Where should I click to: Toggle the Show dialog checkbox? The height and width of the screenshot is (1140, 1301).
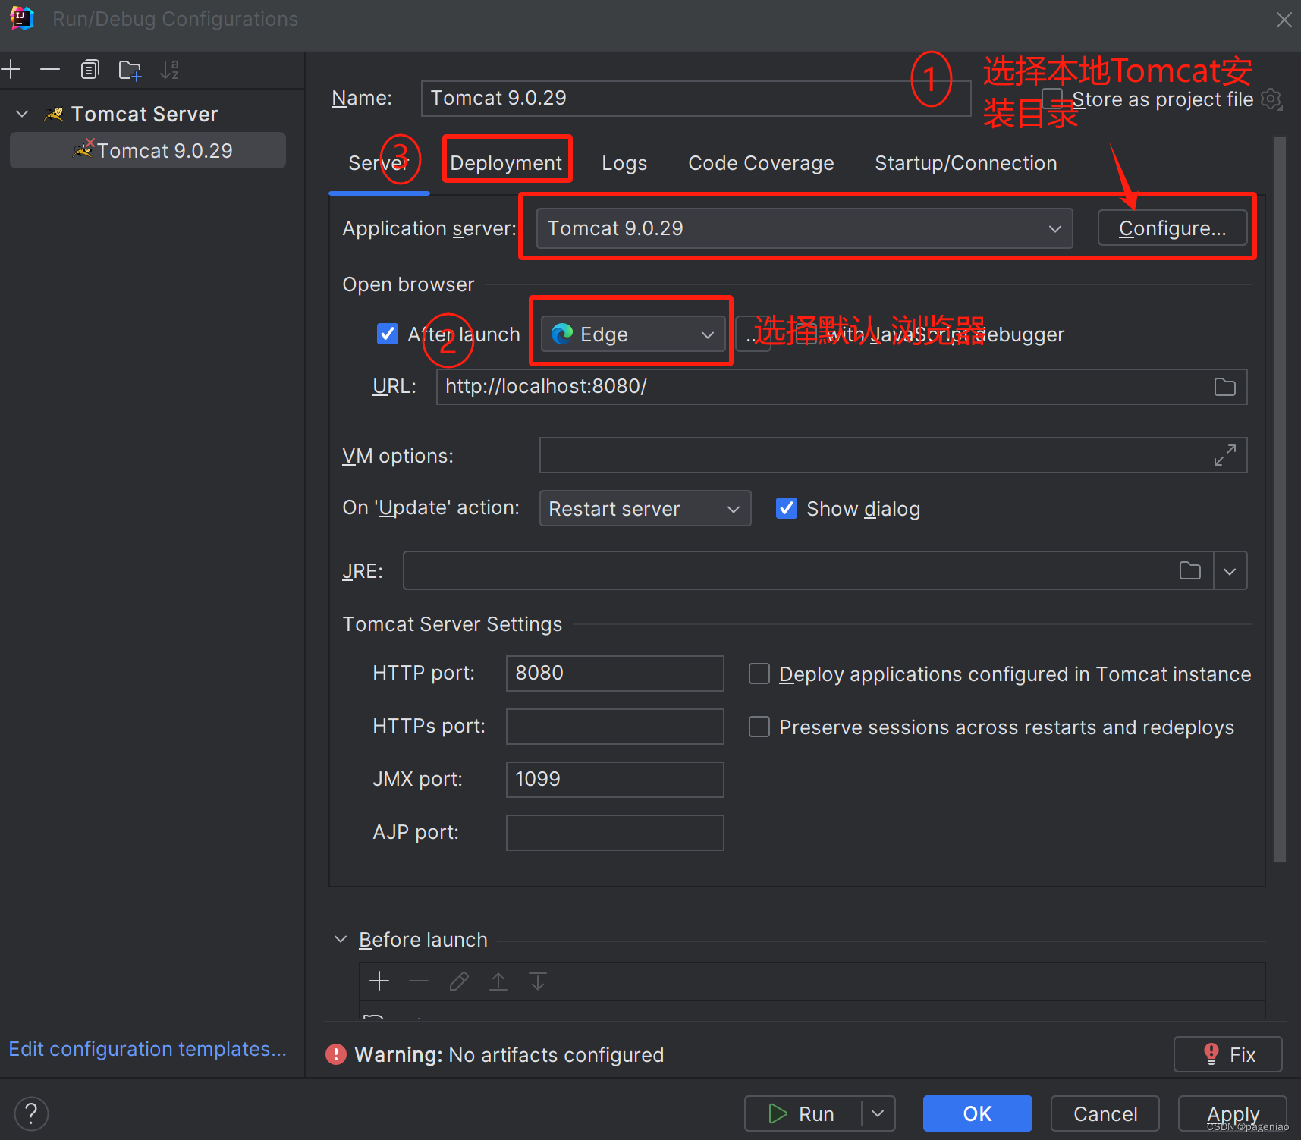[x=787, y=508]
